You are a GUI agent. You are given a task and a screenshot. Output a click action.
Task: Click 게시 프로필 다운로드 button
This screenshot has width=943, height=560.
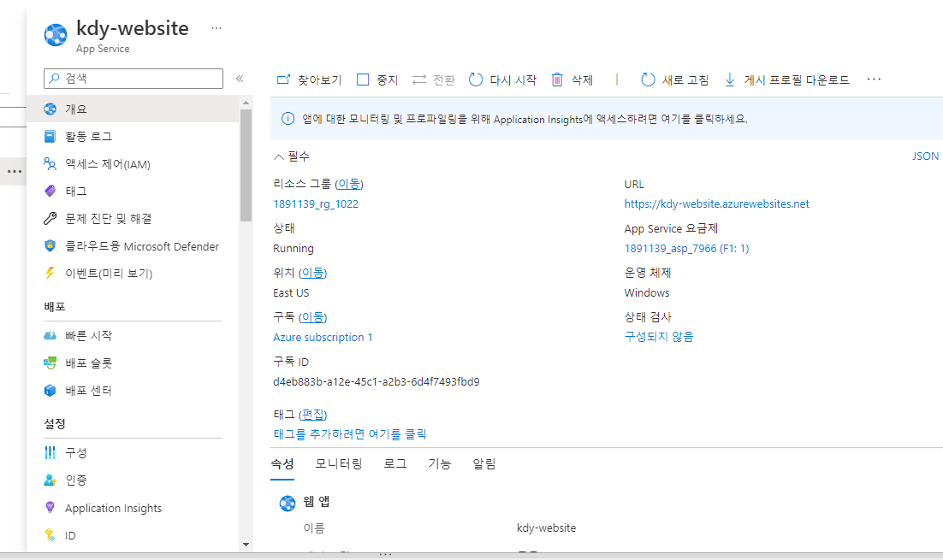point(786,80)
